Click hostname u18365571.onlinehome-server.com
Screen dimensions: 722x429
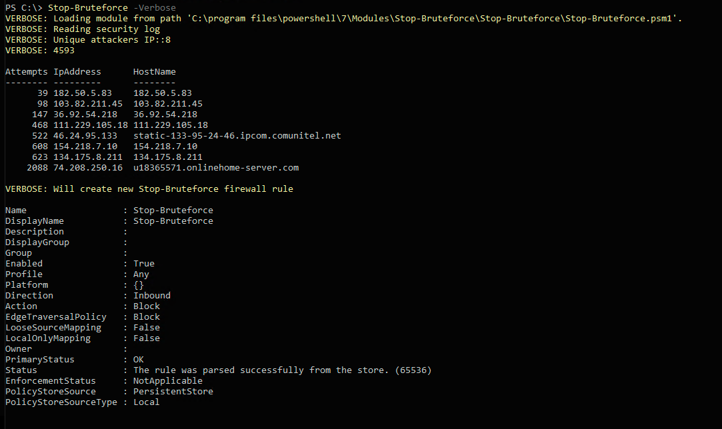tap(216, 167)
